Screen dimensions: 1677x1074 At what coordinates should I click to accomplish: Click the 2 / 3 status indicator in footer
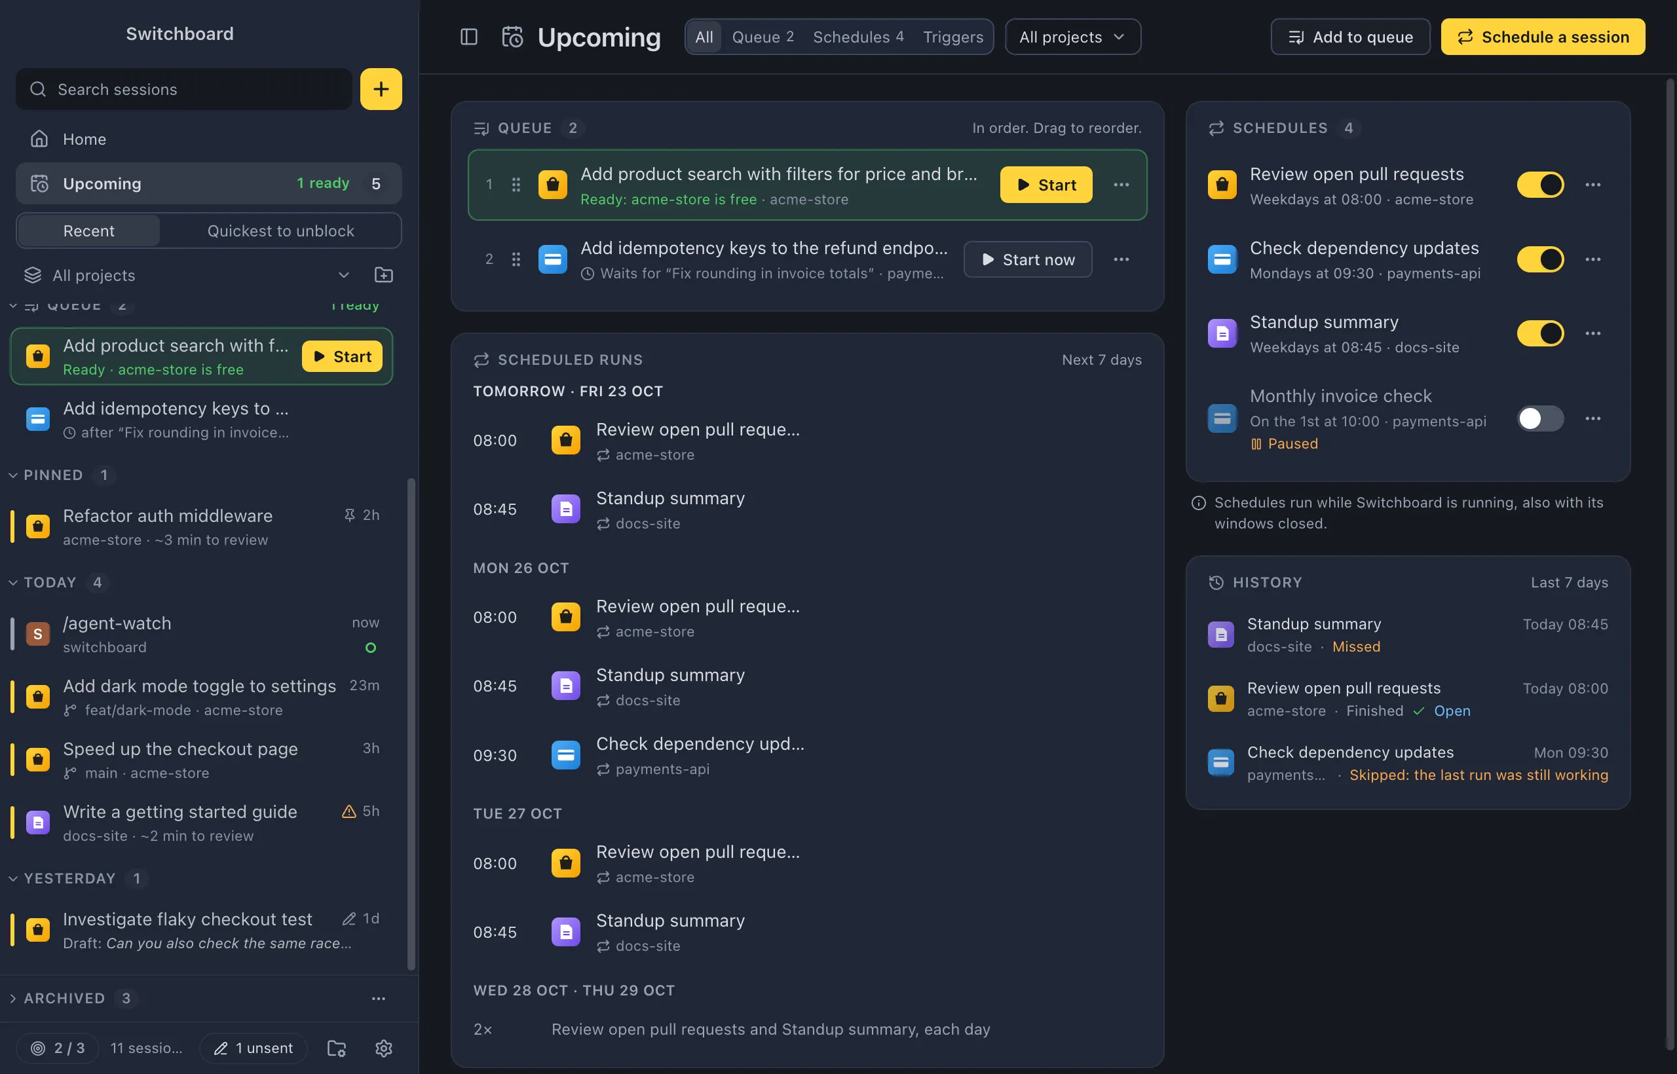(x=58, y=1048)
